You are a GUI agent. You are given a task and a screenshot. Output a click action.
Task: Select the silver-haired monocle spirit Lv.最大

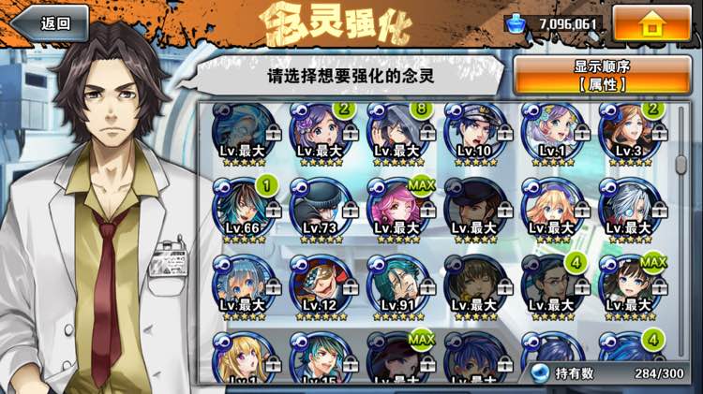click(631, 210)
